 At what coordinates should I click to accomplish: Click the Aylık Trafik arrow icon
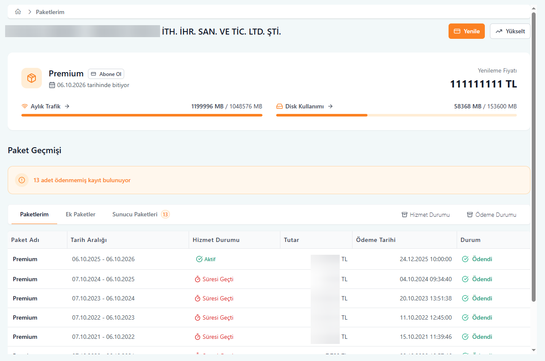(67, 106)
